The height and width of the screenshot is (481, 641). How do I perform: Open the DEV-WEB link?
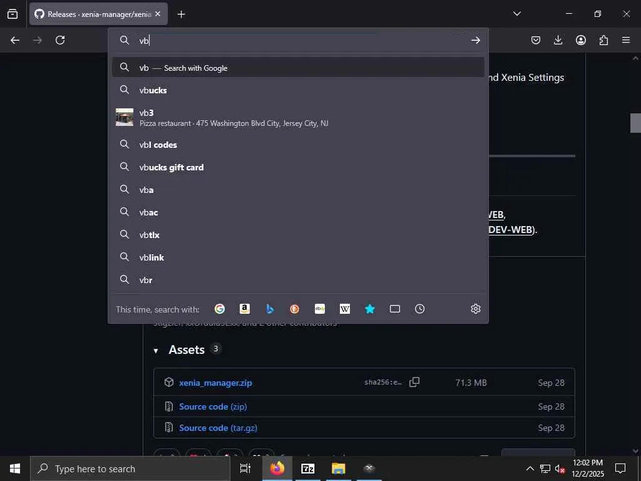coord(511,229)
